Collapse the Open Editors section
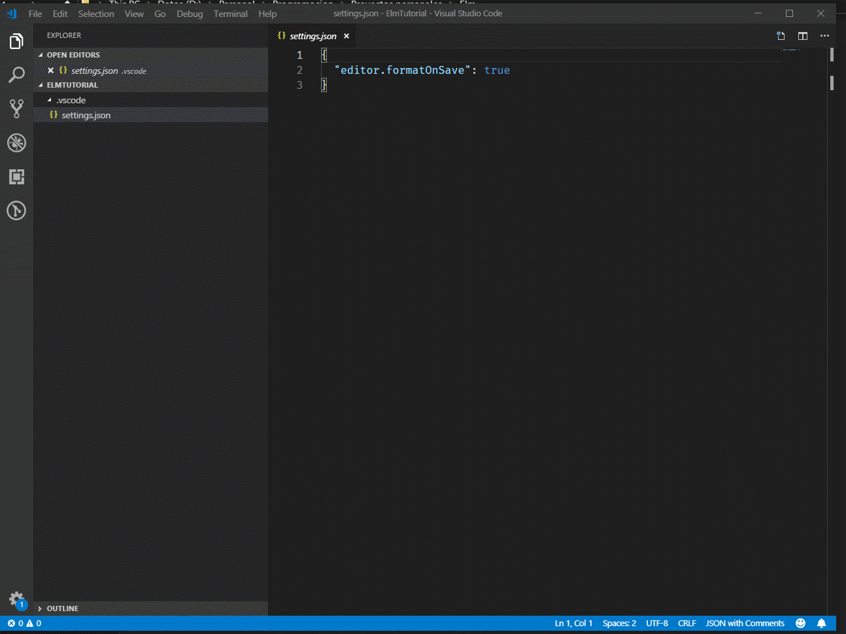The height and width of the screenshot is (634, 846). [x=151, y=55]
